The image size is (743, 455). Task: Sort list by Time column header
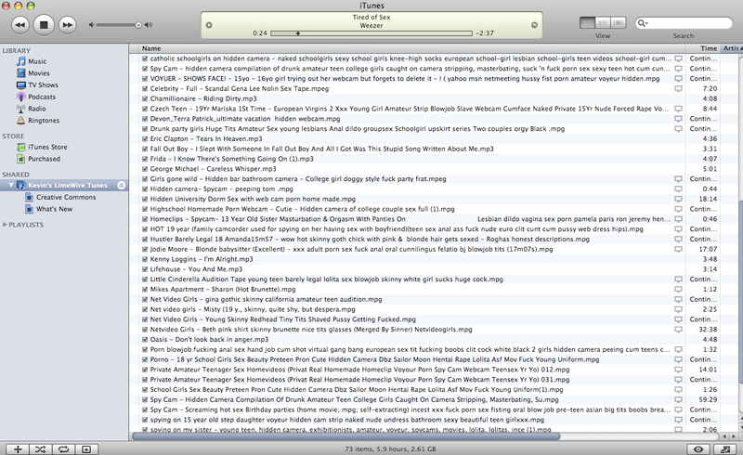(x=708, y=48)
